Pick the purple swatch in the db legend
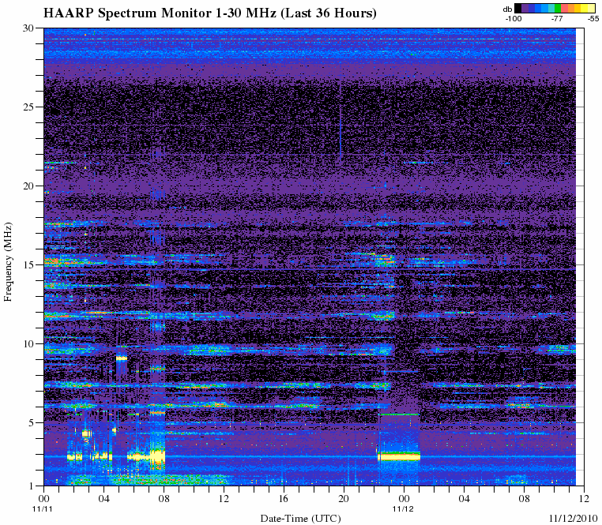Viewport: 602px width, 525px height. [x=525, y=8]
